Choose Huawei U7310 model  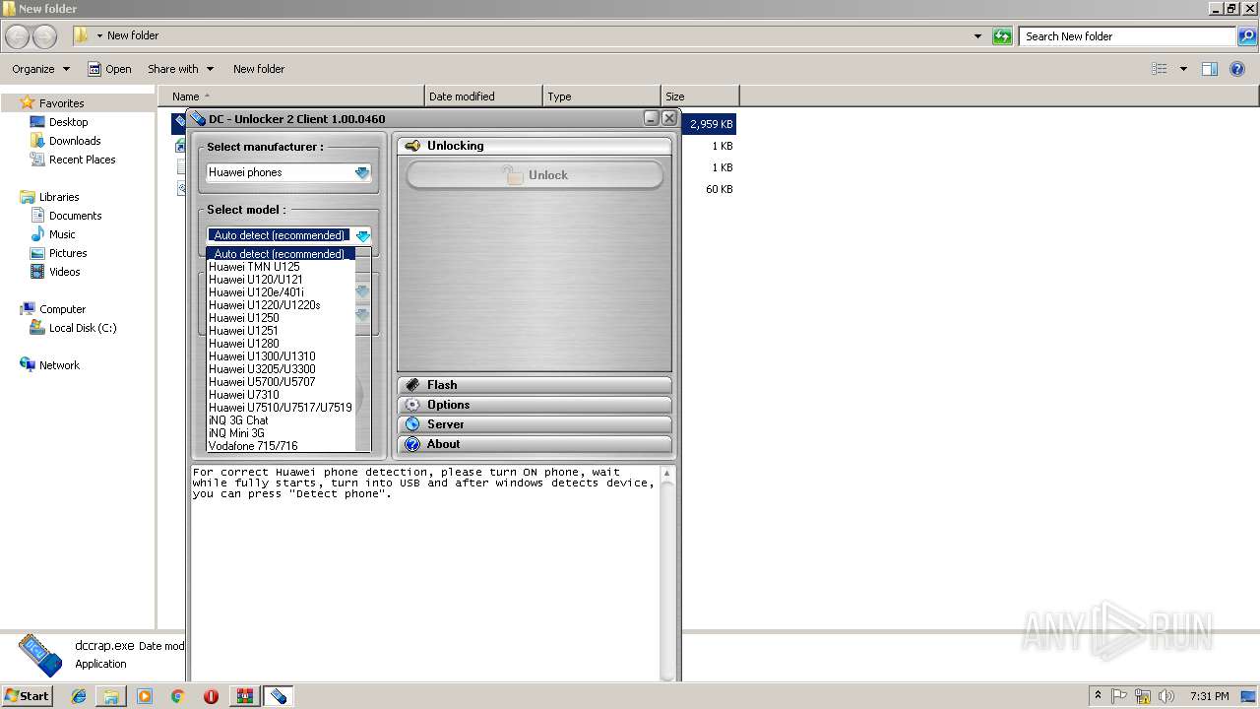[281, 395]
